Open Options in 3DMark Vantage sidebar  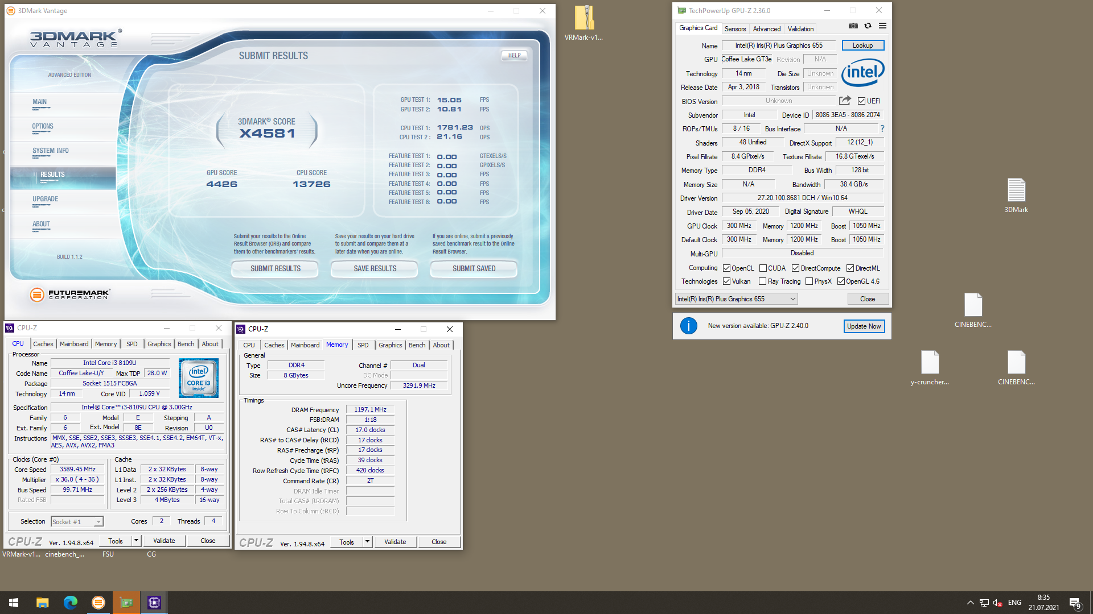[43, 127]
